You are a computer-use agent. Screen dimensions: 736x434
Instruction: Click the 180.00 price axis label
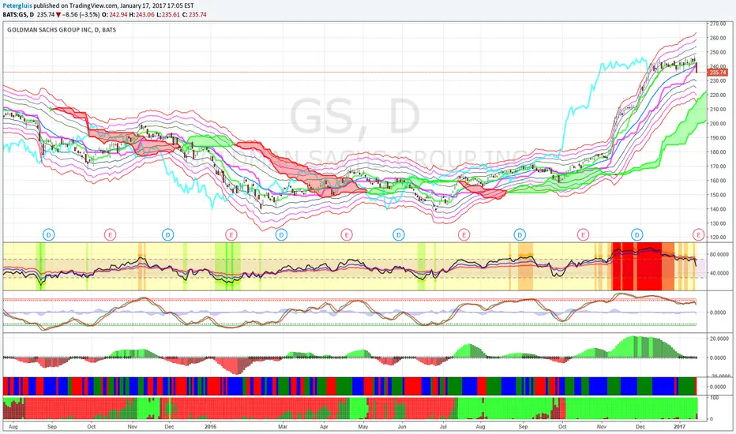tap(718, 152)
